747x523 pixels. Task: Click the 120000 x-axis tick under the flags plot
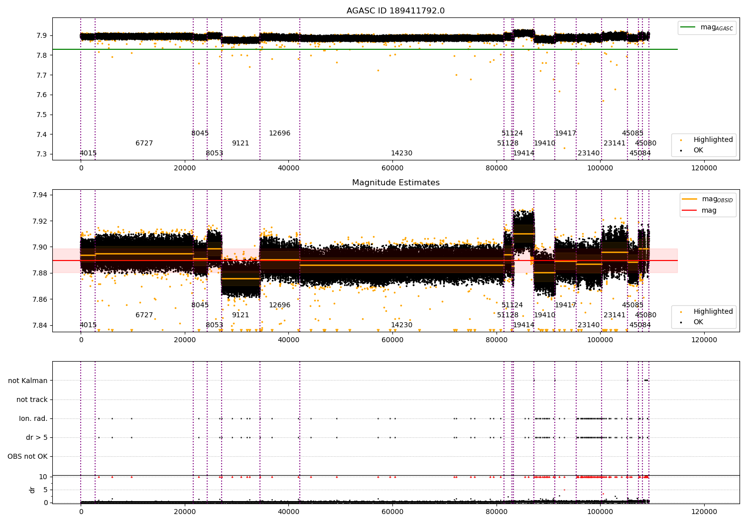tap(704, 512)
